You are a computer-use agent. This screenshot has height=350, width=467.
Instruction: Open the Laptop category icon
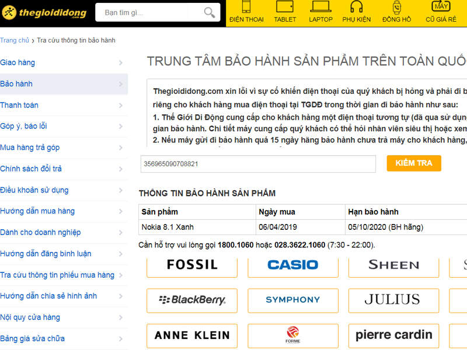320,13
